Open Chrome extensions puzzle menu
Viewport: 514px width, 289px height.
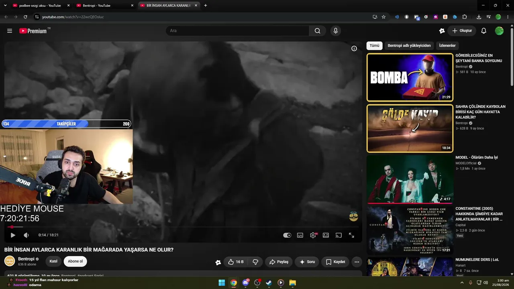click(465, 17)
